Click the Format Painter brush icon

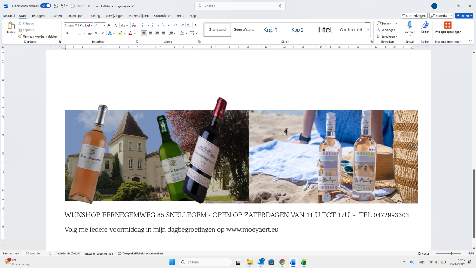[20, 36]
